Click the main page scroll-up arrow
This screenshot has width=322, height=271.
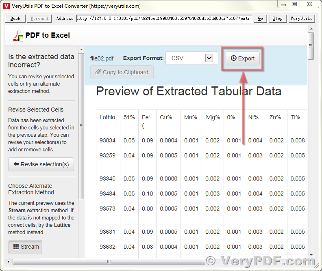coord(311,29)
